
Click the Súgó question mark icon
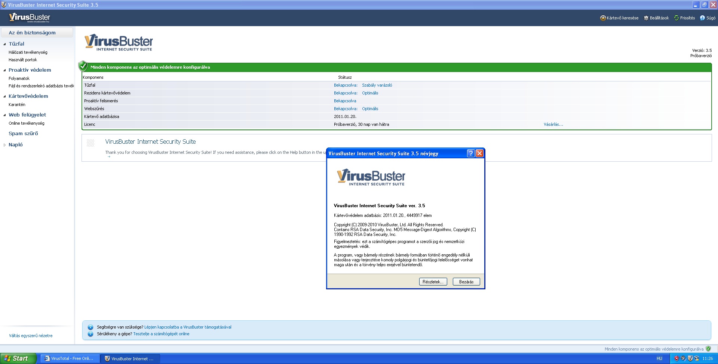pos(702,18)
